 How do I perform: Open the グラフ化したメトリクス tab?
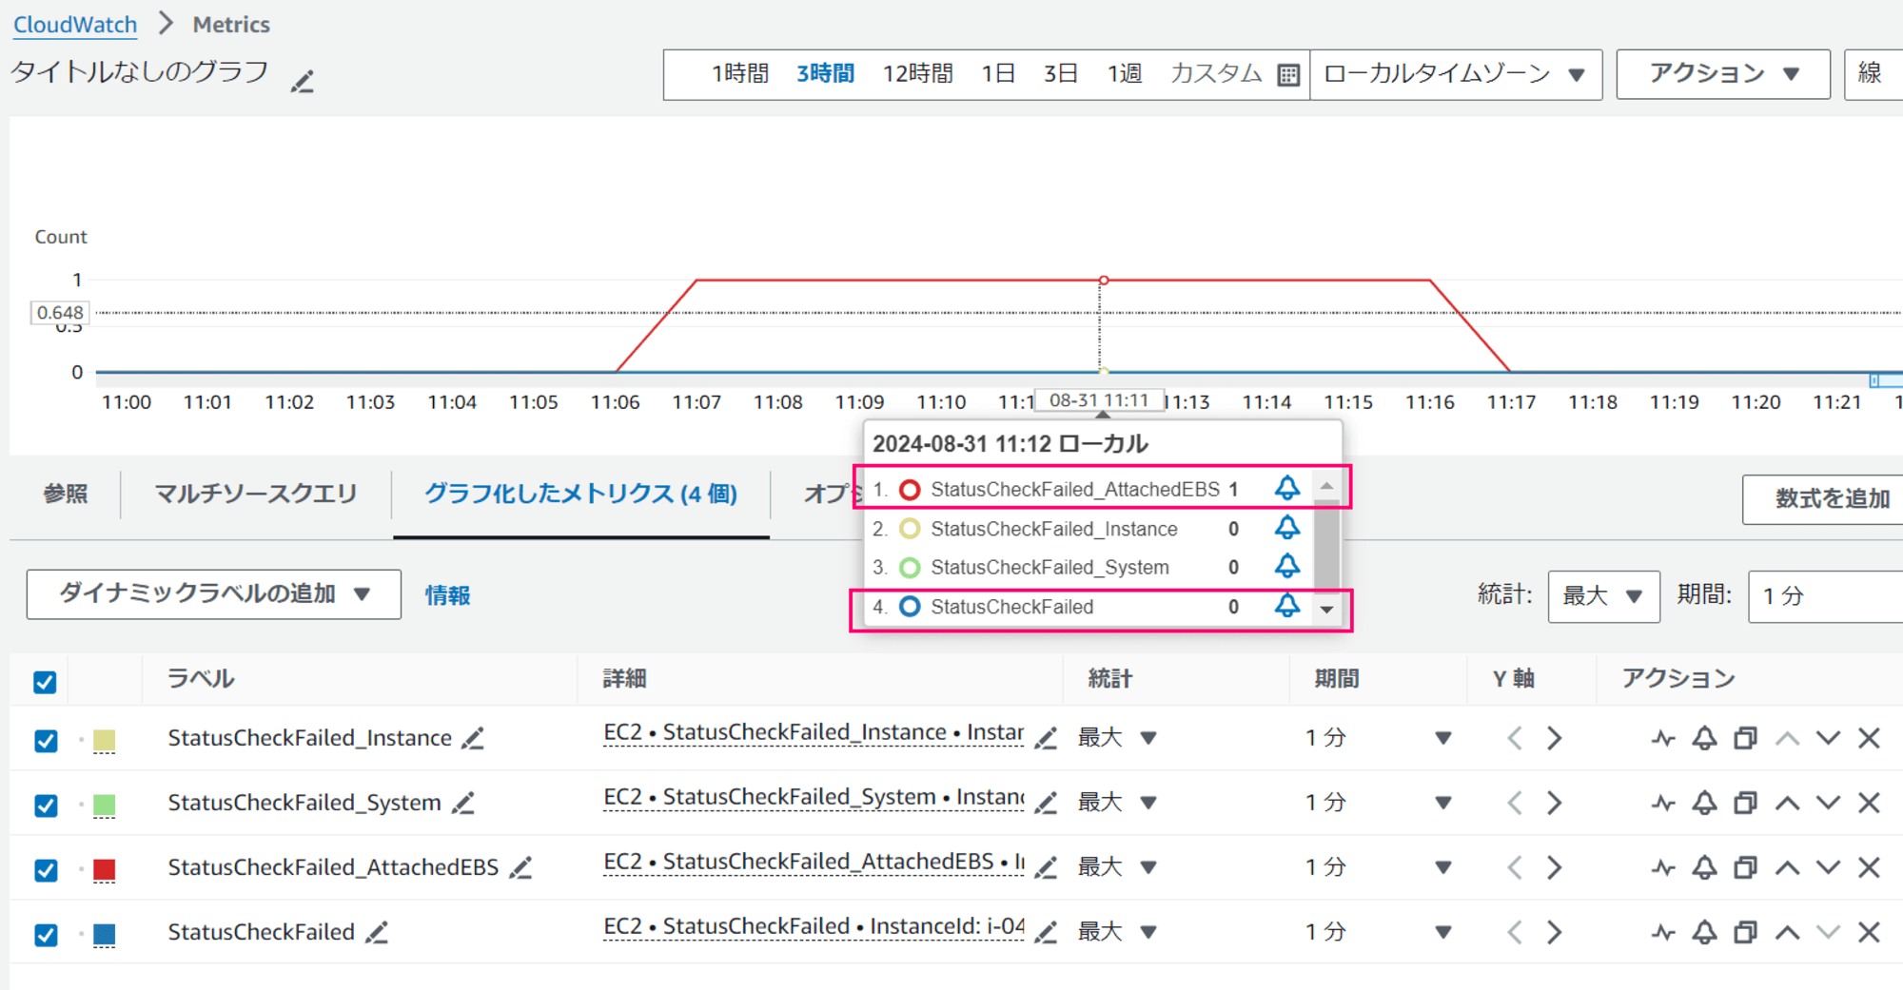point(580,495)
